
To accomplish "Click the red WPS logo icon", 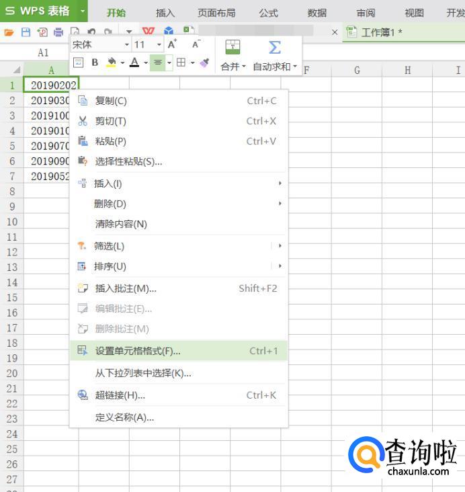I will (x=149, y=31).
